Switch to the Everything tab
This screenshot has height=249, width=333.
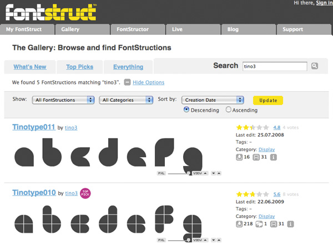pos(128,67)
